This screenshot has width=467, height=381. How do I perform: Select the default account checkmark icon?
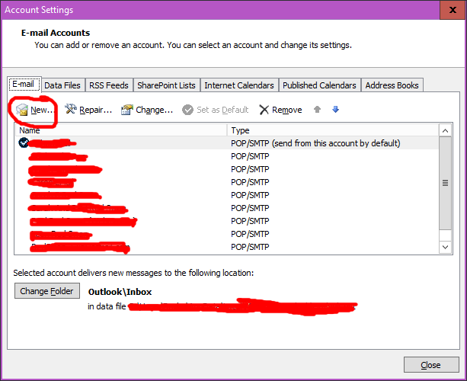click(24, 142)
